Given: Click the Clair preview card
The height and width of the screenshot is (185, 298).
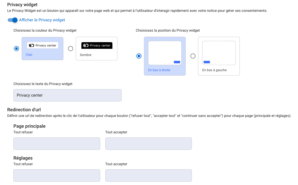Looking at the screenshot, I should click(42, 48).
